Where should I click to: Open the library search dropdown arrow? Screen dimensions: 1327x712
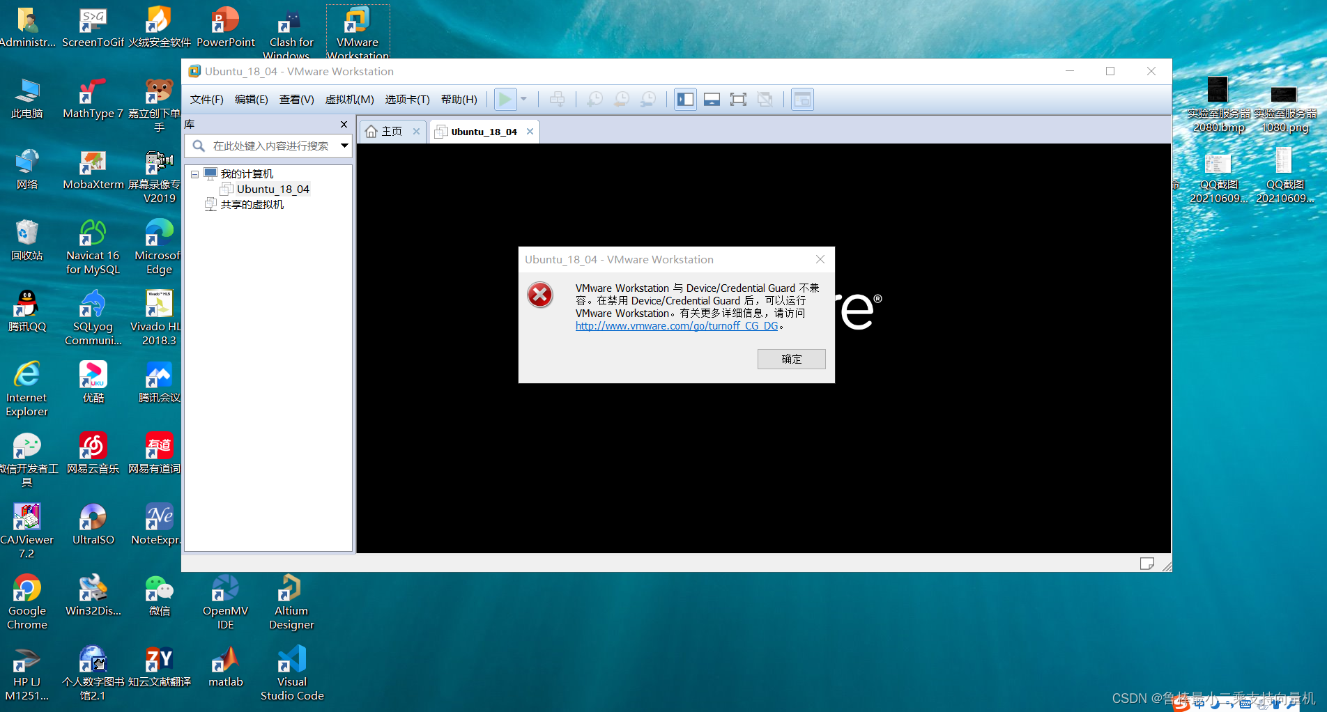click(x=344, y=146)
